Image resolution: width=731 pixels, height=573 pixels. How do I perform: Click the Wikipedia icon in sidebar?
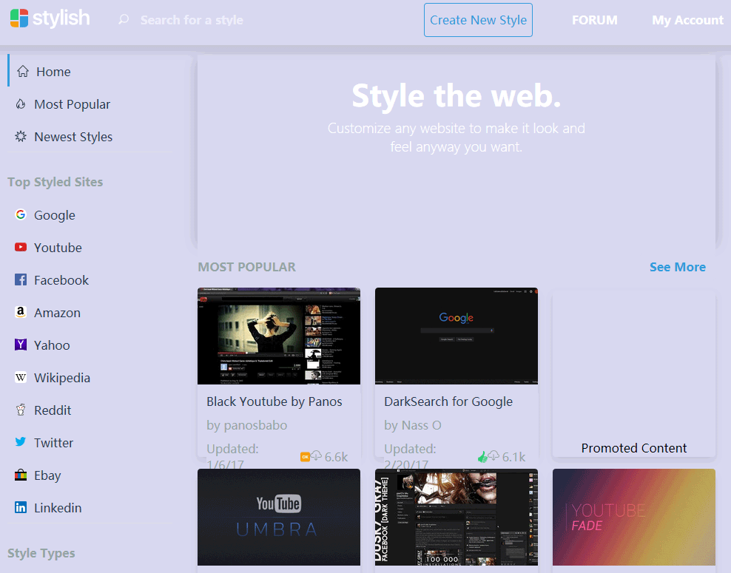[21, 377]
